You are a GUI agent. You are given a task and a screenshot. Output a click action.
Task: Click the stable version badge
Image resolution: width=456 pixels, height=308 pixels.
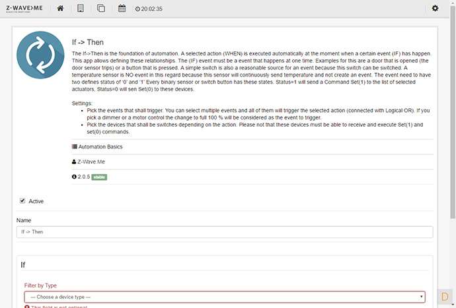(x=99, y=177)
